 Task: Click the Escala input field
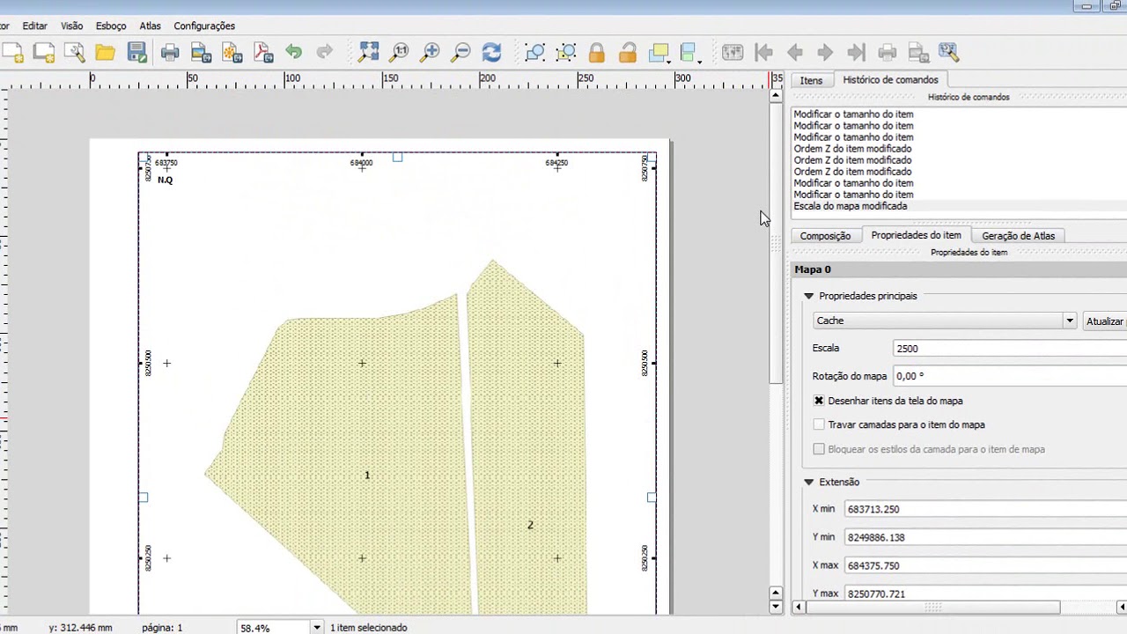pyautogui.click(x=1010, y=349)
